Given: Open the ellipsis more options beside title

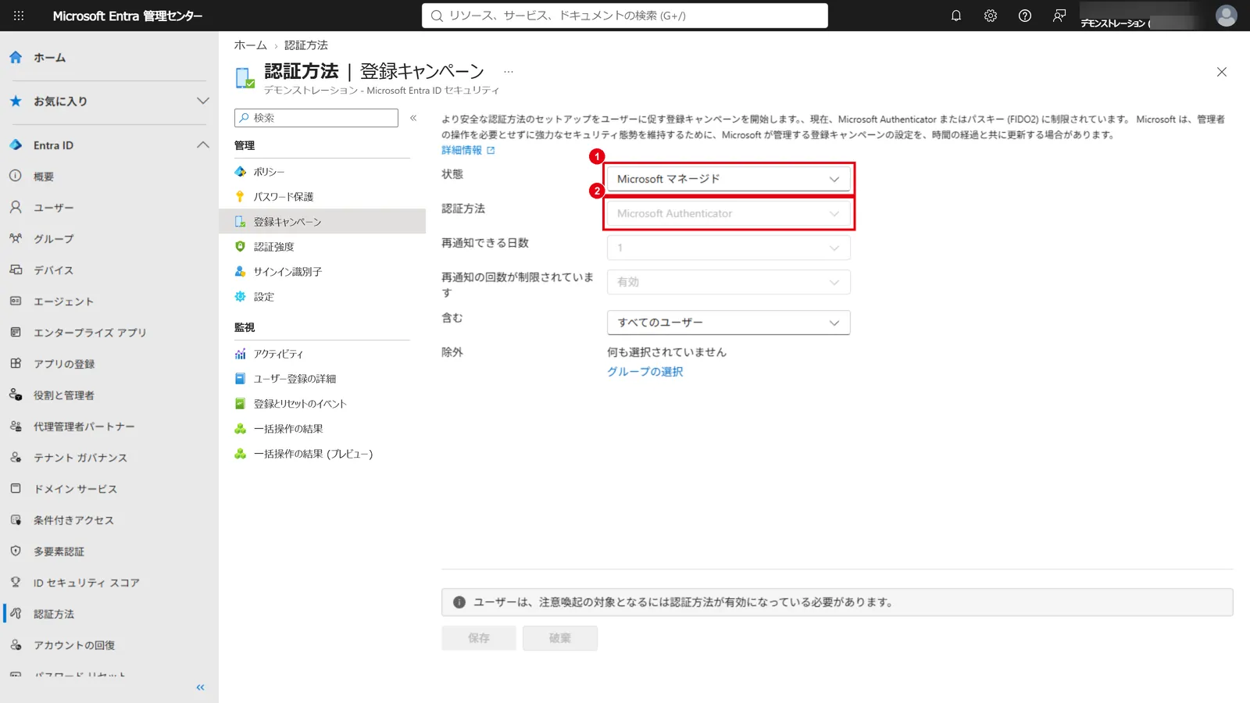Looking at the screenshot, I should [509, 71].
